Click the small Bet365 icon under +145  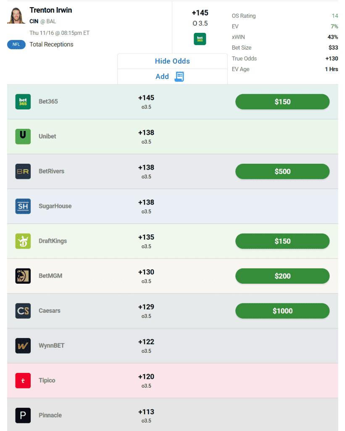tap(200, 39)
